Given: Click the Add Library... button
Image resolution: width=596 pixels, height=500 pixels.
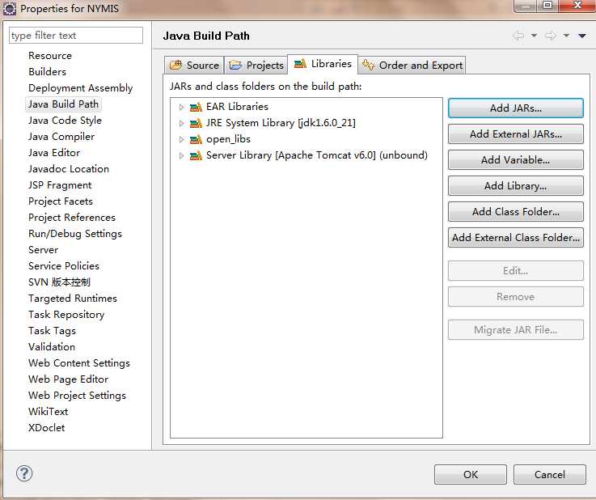Looking at the screenshot, I should (515, 186).
